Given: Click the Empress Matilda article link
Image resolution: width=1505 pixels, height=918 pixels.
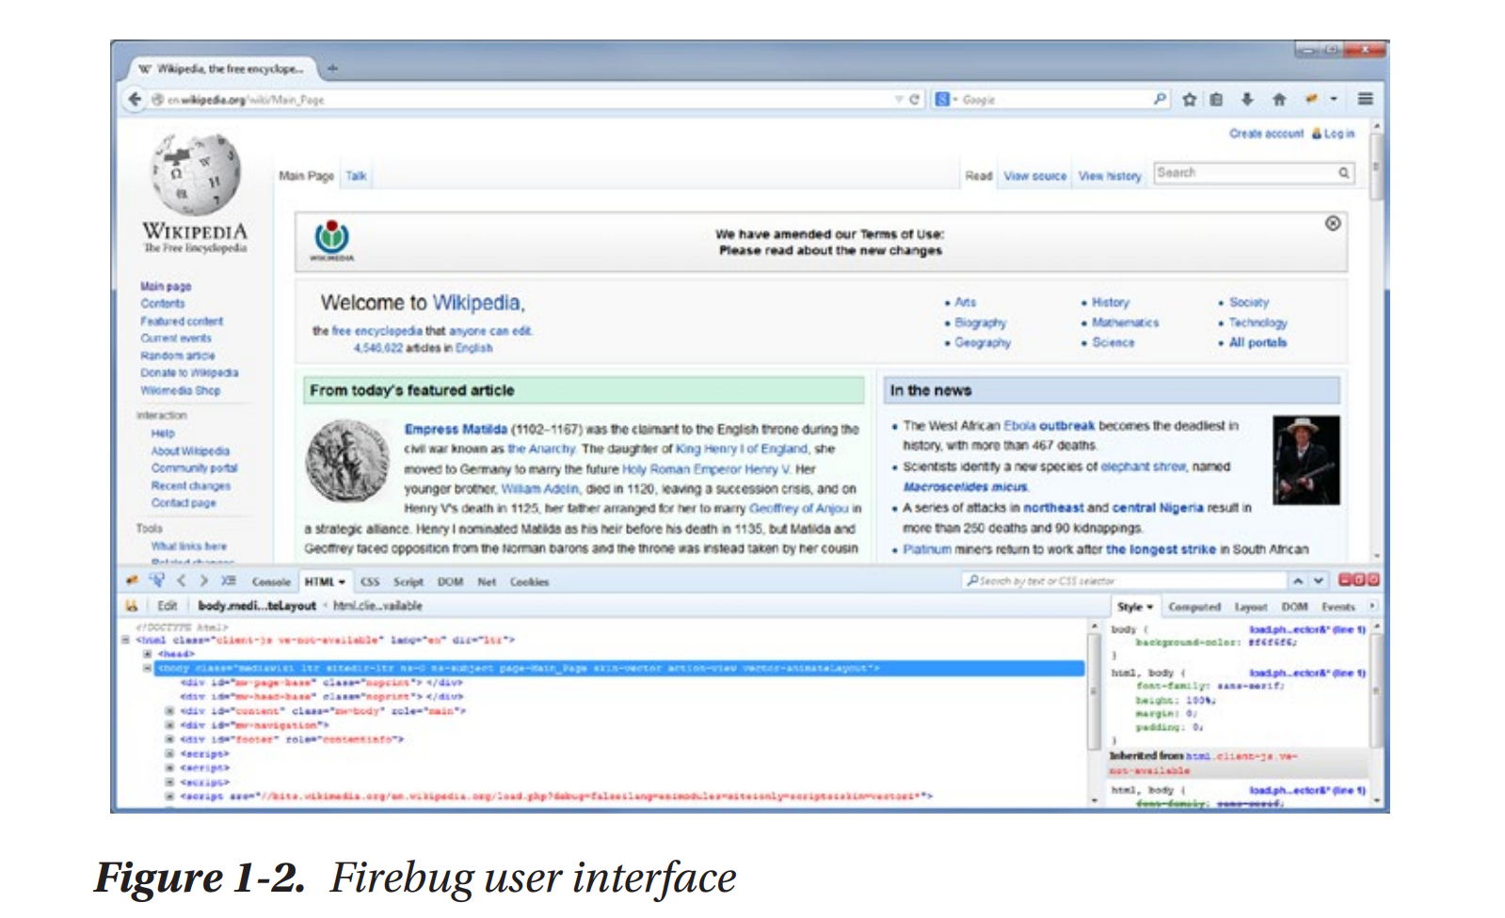Looking at the screenshot, I should pyautogui.click(x=456, y=429).
